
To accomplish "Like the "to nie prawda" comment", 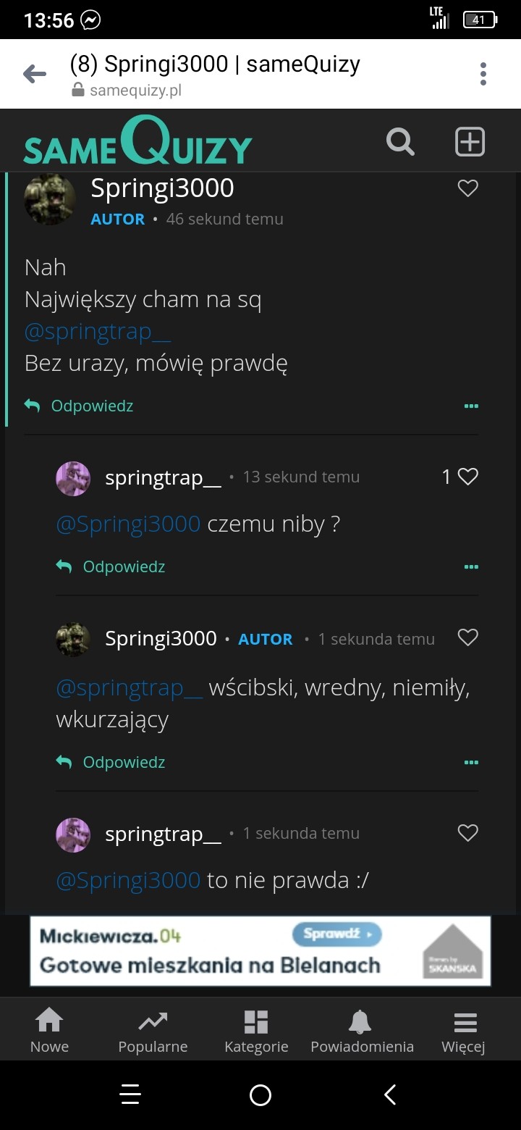I will tap(468, 833).
